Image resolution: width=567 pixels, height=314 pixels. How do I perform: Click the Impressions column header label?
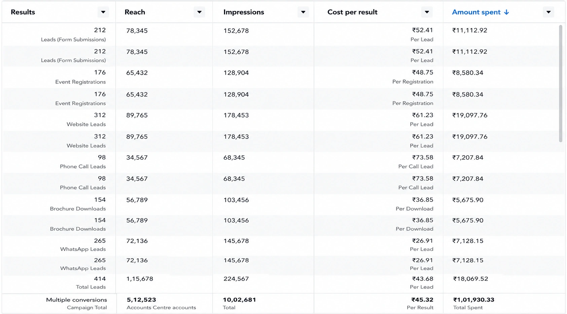[x=244, y=12]
